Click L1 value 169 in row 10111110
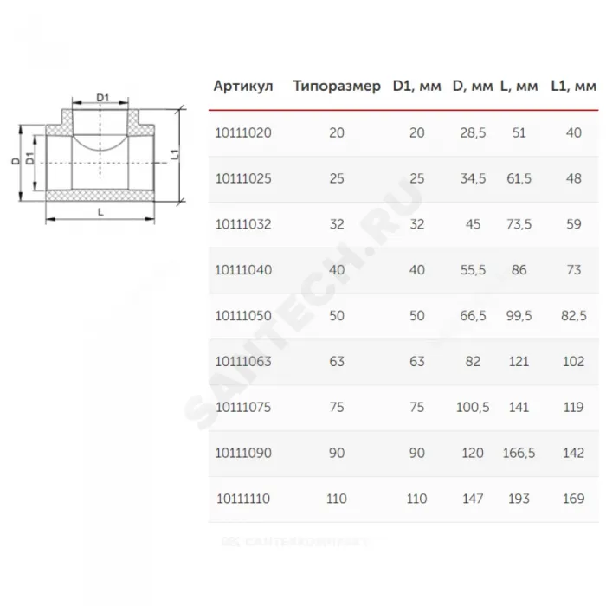Screen dimensions: 606x606 [x=573, y=499]
